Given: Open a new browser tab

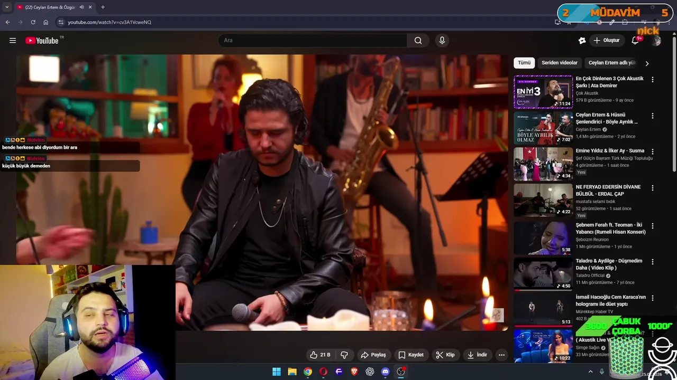Looking at the screenshot, I should (x=103, y=7).
